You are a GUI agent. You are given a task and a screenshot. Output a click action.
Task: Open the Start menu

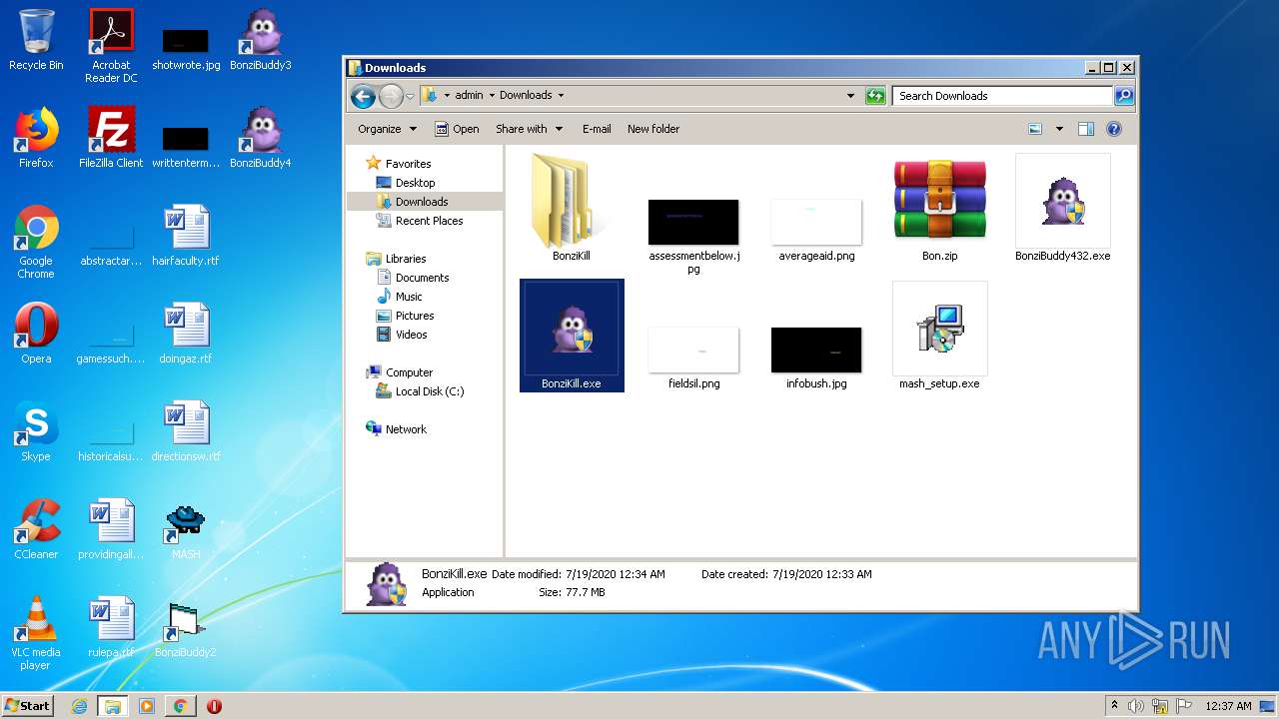coord(28,706)
